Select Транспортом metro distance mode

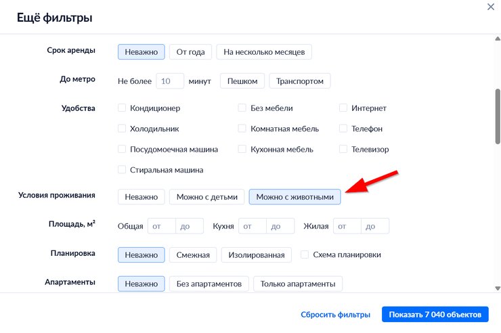(299, 81)
